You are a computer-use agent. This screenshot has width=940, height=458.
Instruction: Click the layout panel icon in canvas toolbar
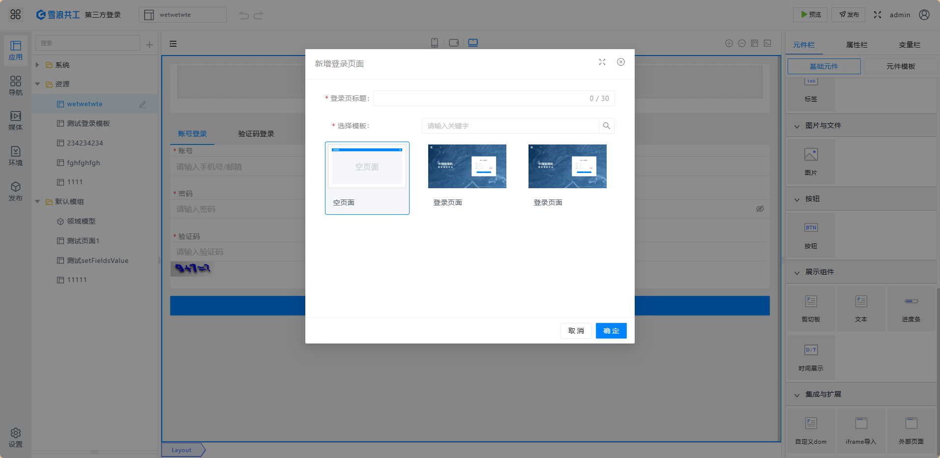(x=755, y=43)
